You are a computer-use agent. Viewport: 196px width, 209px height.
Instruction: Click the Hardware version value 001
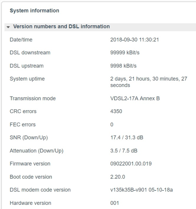click(x=114, y=203)
